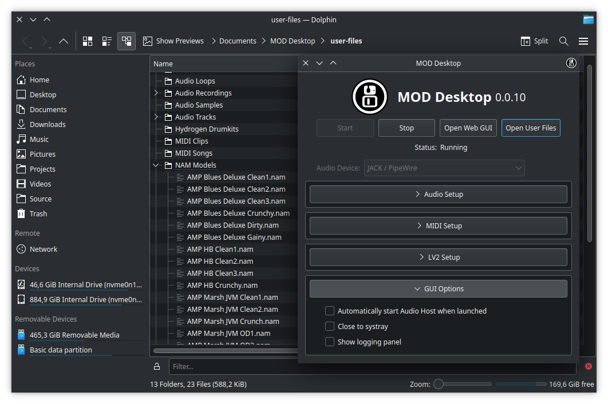The height and width of the screenshot is (404, 608).
Task: Open Music in the Places panel
Action: [33, 139]
